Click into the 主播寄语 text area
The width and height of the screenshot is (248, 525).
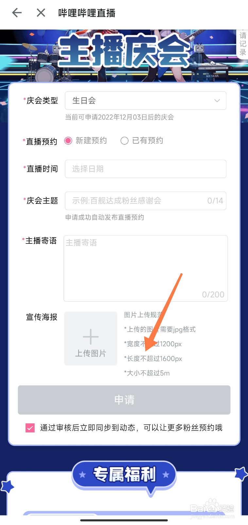click(x=146, y=268)
